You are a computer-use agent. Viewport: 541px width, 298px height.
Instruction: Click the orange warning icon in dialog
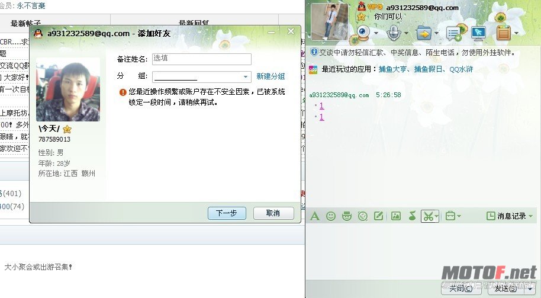click(x=123, y=92)
